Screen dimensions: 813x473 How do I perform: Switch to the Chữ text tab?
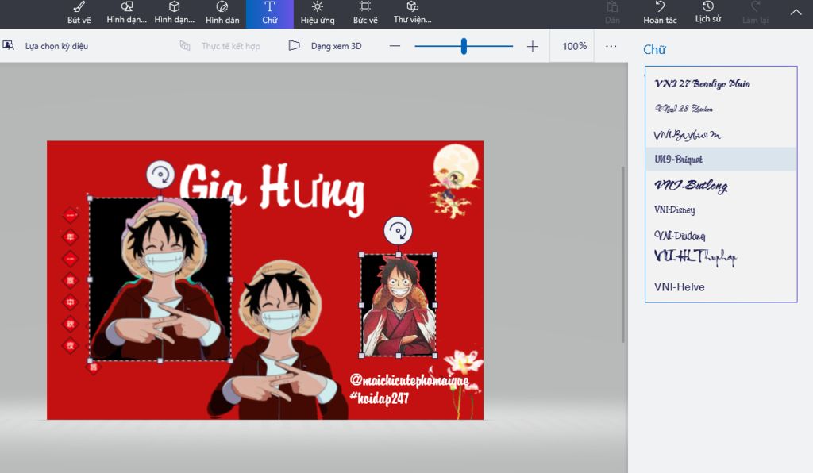point(270,13)
